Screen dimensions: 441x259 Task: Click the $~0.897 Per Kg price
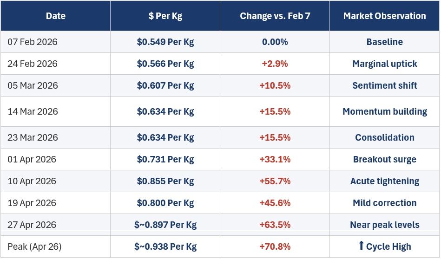[165, 225]
